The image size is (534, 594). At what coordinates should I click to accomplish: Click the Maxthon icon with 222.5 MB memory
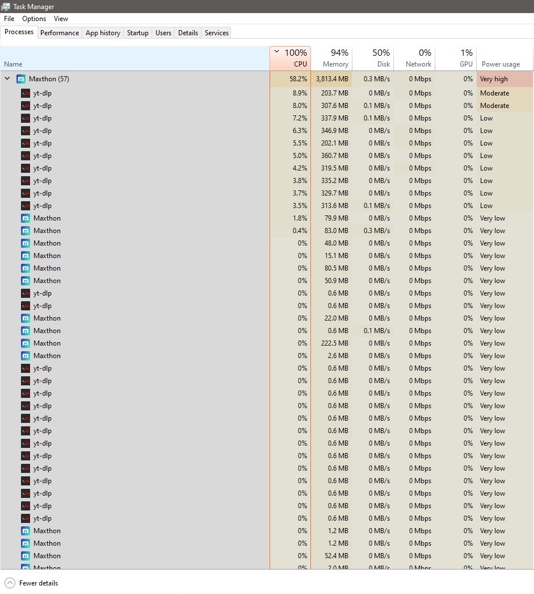coord(26,343)
